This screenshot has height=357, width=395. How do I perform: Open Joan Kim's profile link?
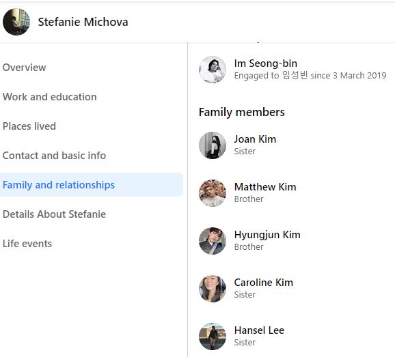(x=255, y=139)
